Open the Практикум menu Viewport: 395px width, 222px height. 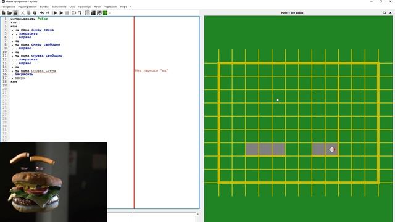pyautogui.click(x=85, y=7)
